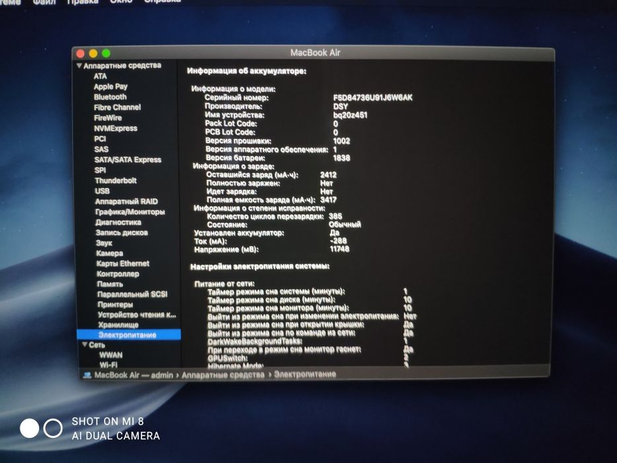The height and width of the screenshot is (463, 617).
Task: Click the computer icon in path bar
Action: point(87,375)
